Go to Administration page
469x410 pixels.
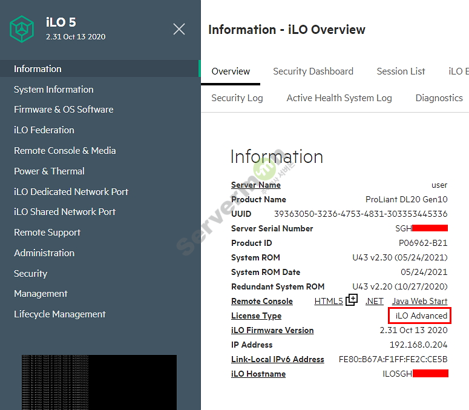click(x=44, y=253)
